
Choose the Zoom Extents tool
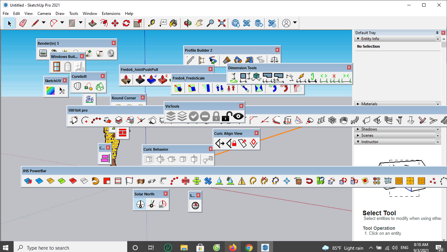222,23
